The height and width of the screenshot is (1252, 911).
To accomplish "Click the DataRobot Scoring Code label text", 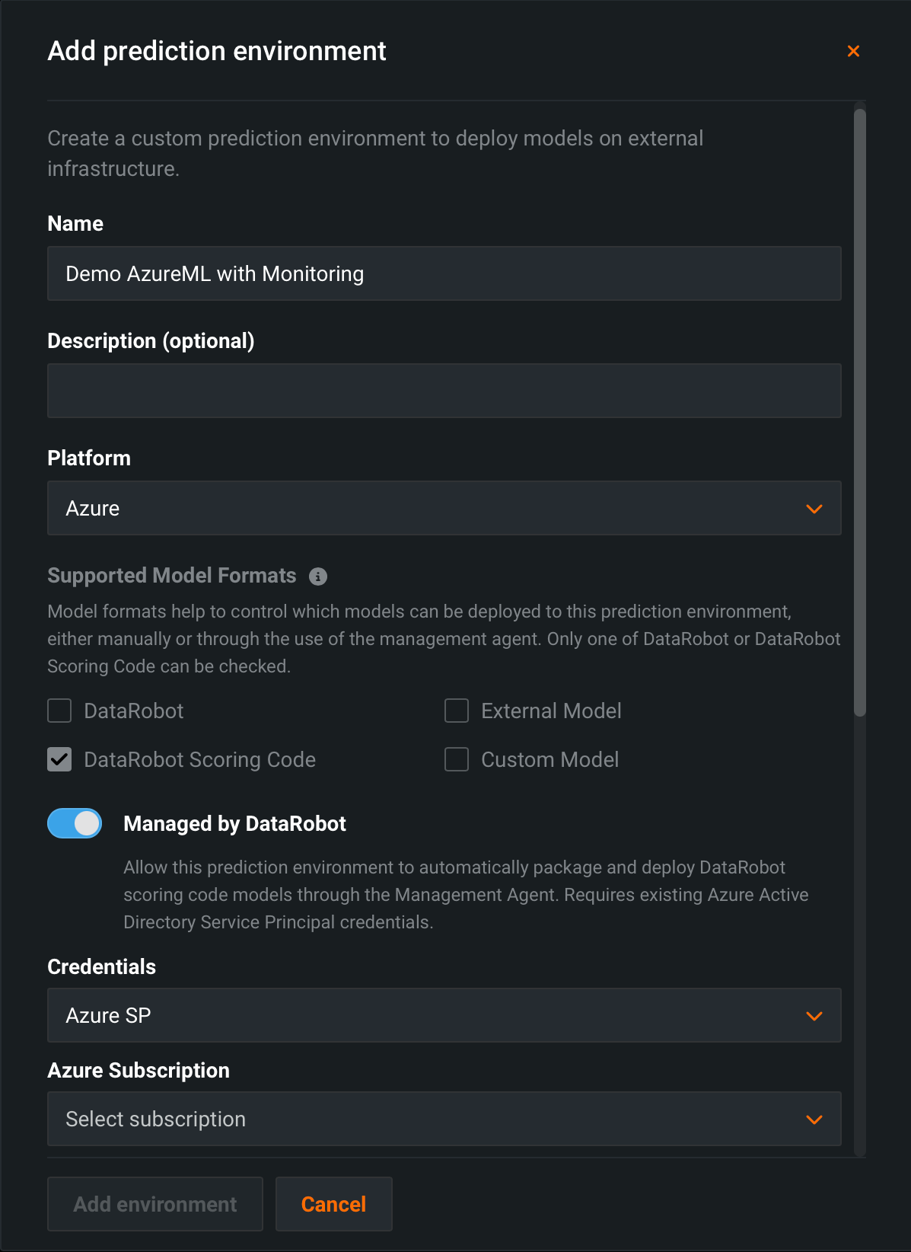I will tap(199, 759).
